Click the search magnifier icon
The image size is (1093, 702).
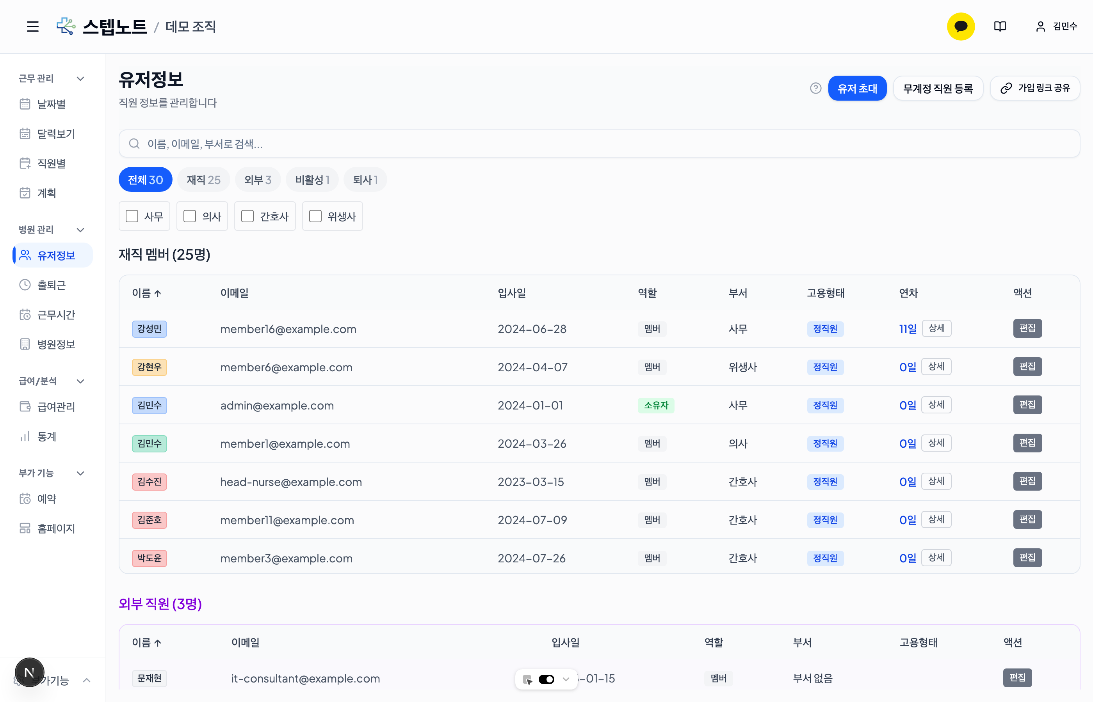click(134, 144)
